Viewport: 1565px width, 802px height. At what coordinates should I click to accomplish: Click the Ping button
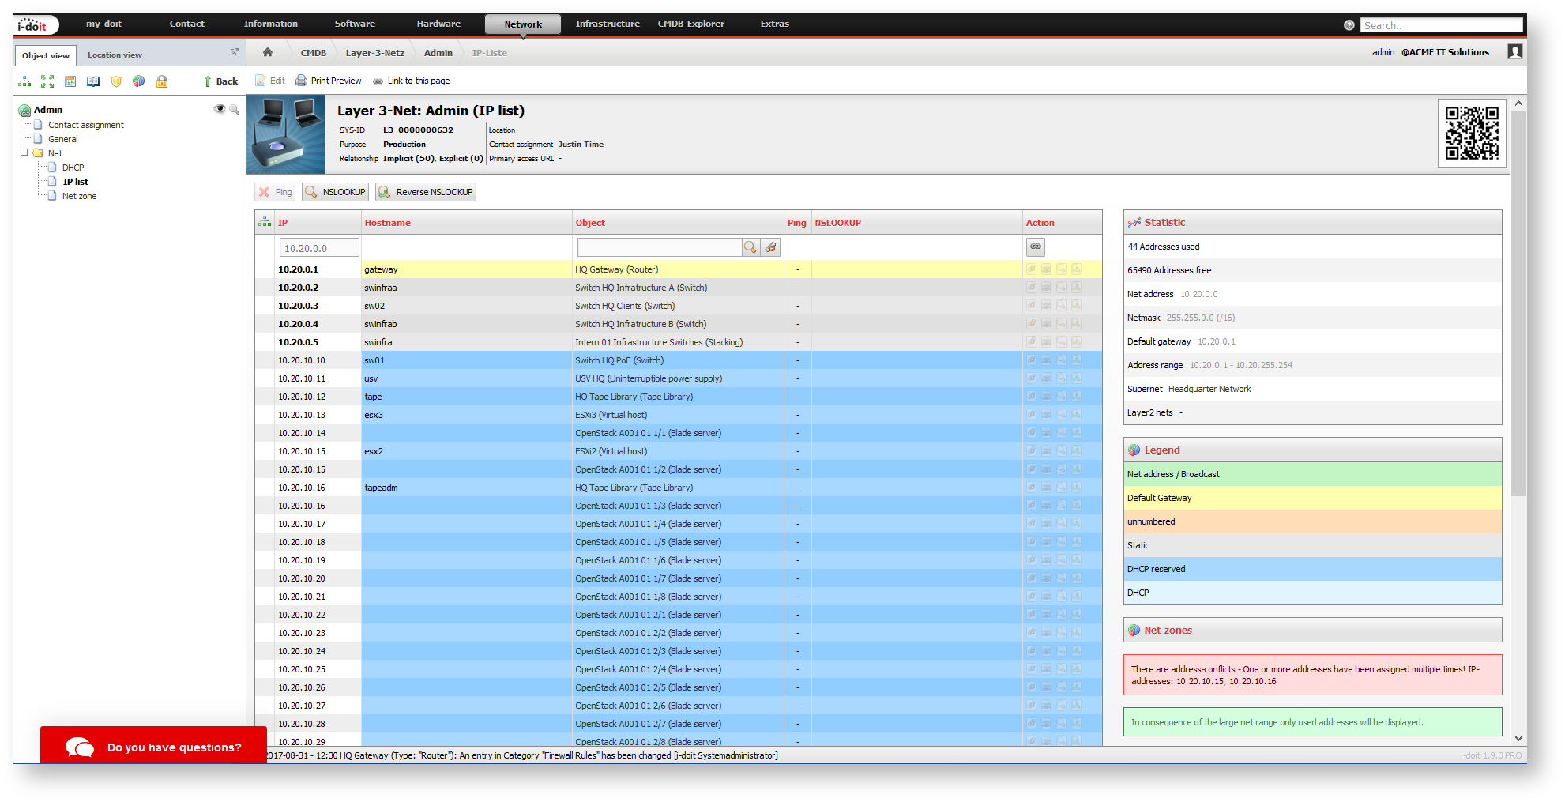click(x=275, y=192)
